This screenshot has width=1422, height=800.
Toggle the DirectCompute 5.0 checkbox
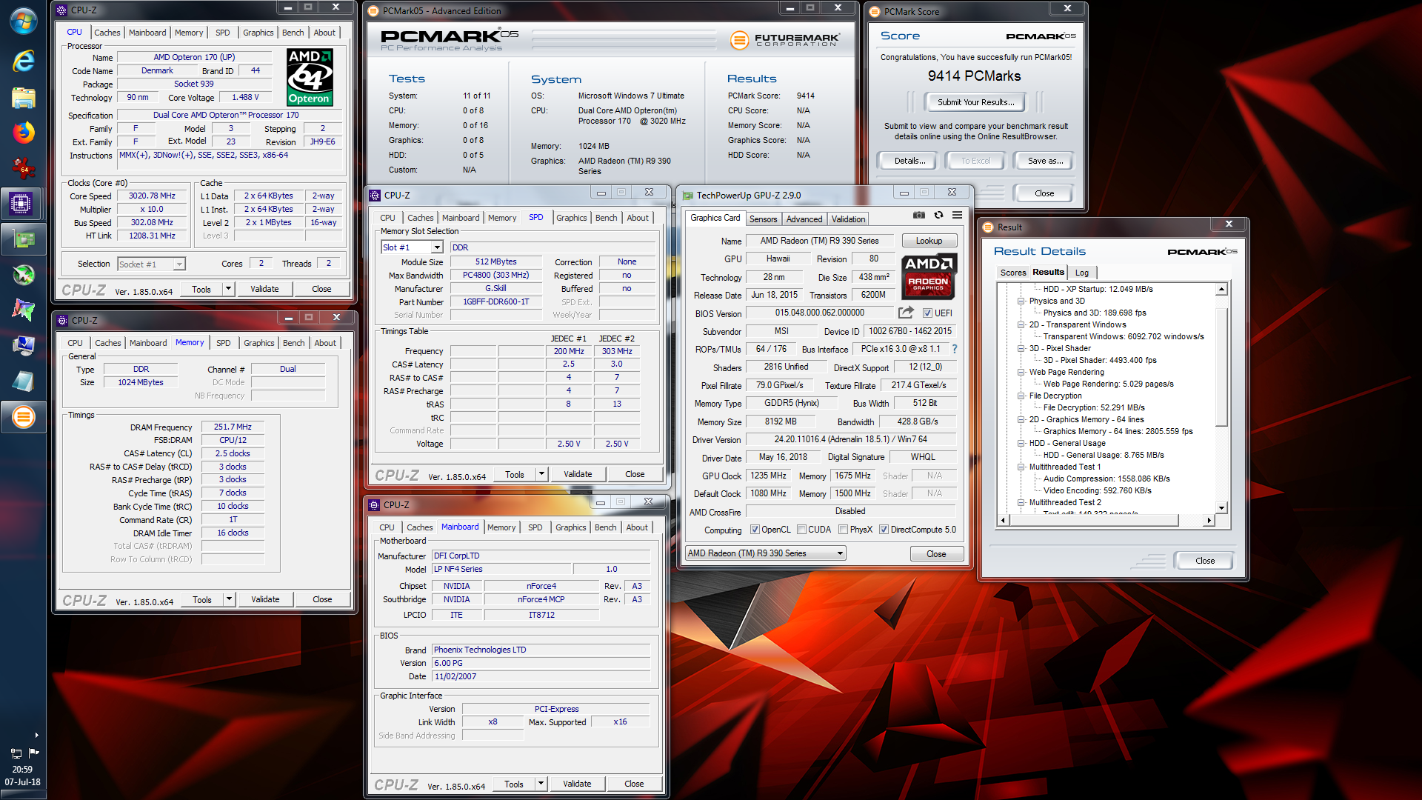(884, 530)
